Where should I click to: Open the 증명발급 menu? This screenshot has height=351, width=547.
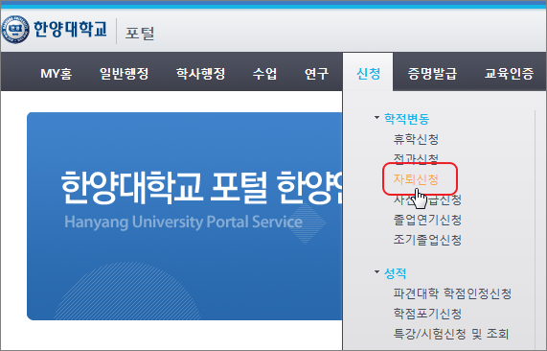click(432, 73)
